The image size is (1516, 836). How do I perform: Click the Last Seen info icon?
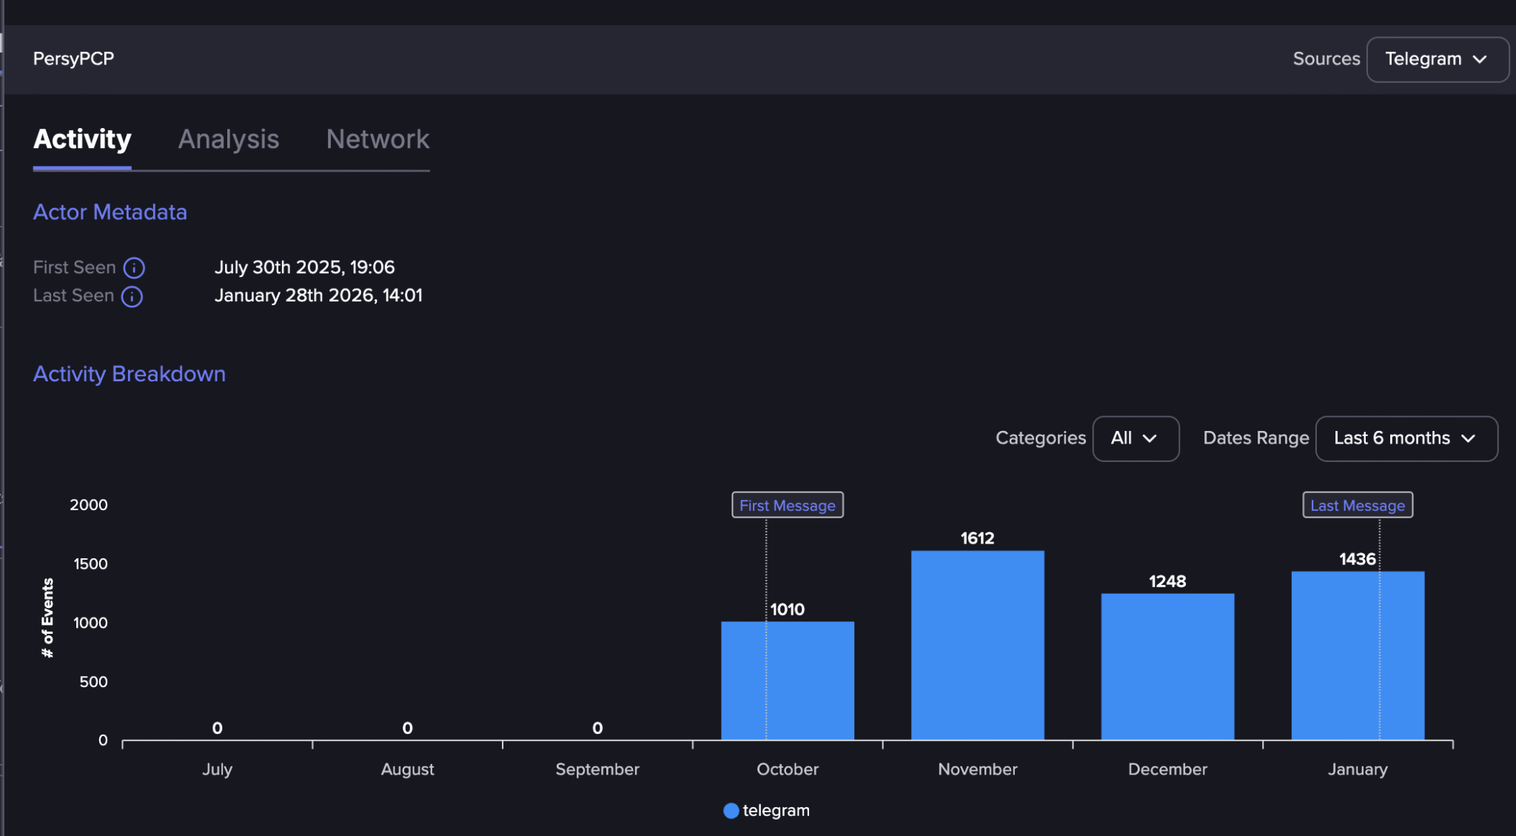[x=131, y=296]
